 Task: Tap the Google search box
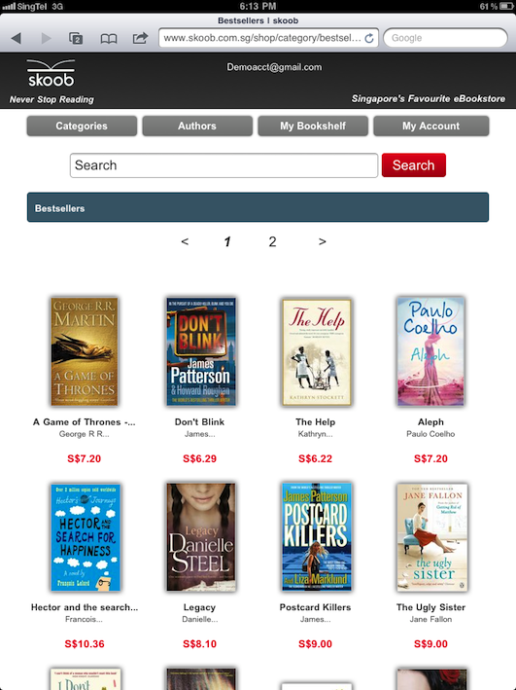446,38
